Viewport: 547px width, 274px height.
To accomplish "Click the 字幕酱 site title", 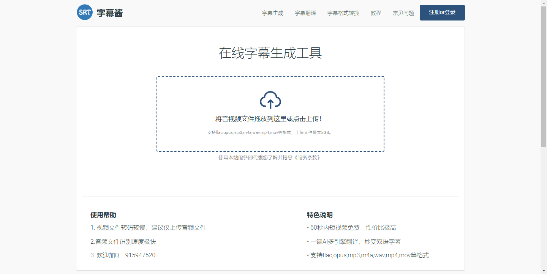I will click(x=110, y=13).
